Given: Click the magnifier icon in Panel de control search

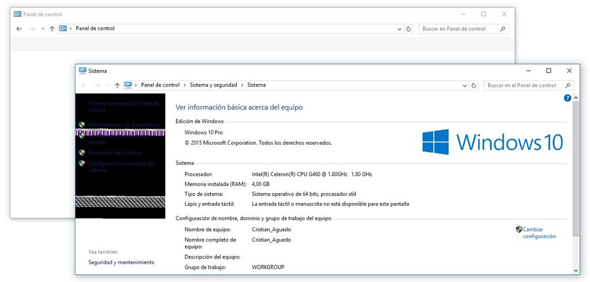Looking at the screenshot, I should click(502, 29).
